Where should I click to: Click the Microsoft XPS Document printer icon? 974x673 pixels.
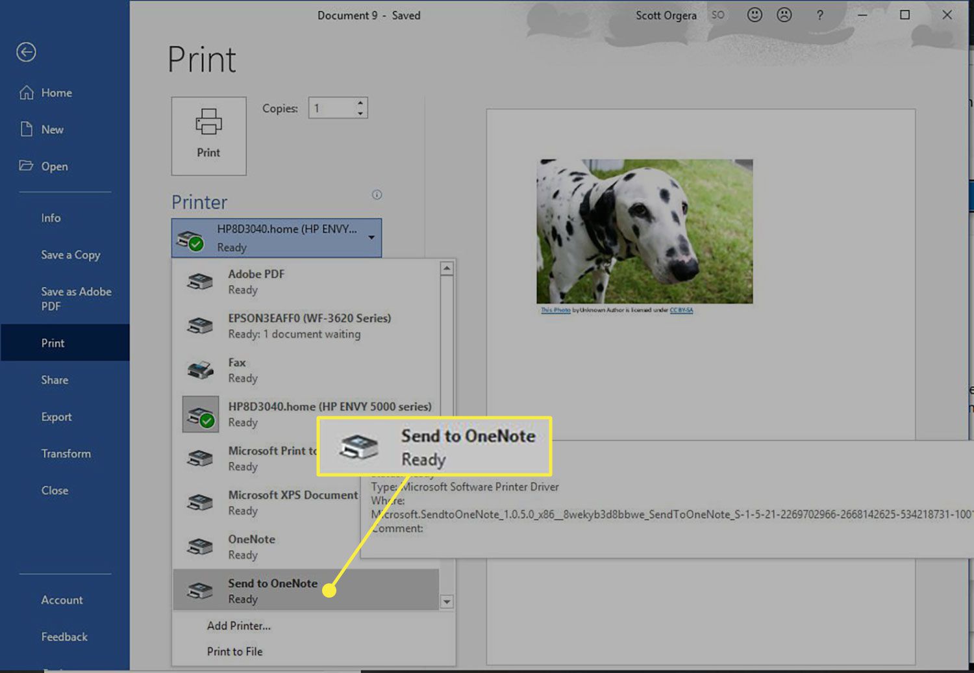[x=200, y=502]
